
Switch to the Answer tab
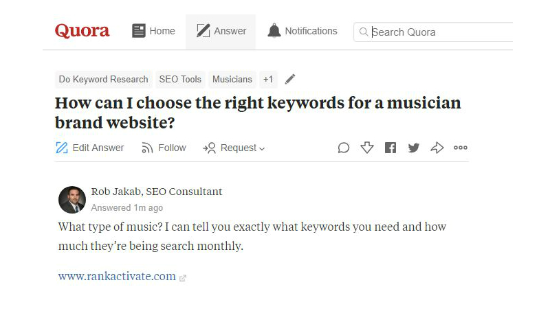coord(221,31)
